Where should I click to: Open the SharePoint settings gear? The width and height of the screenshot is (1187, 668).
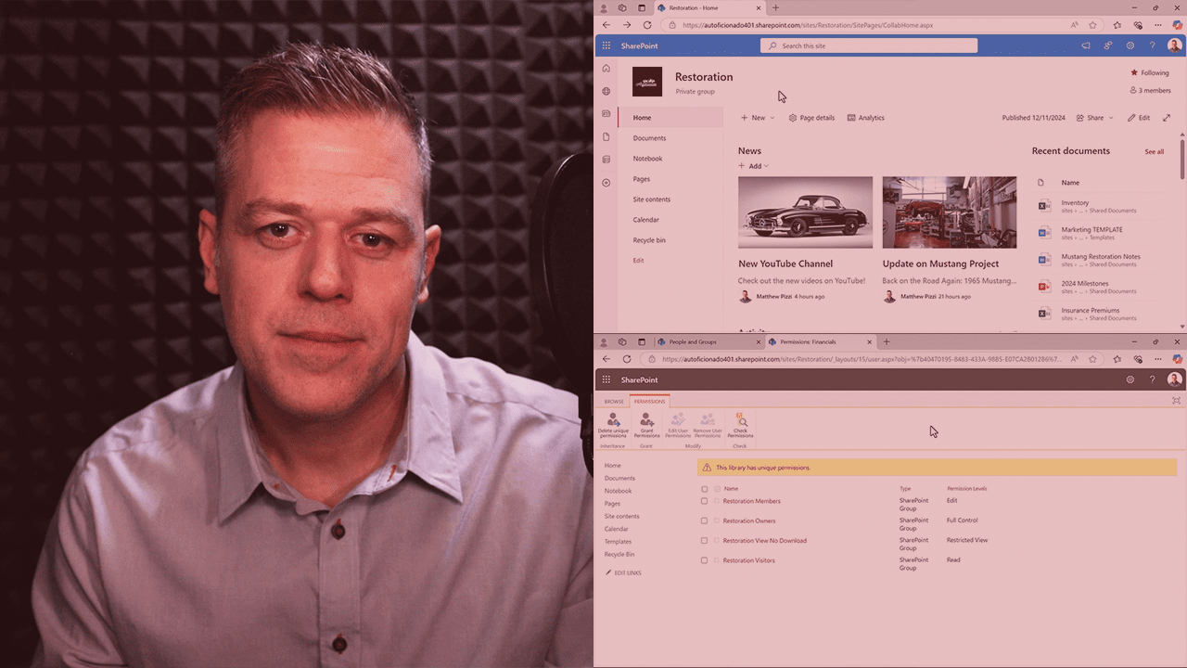1130,45
